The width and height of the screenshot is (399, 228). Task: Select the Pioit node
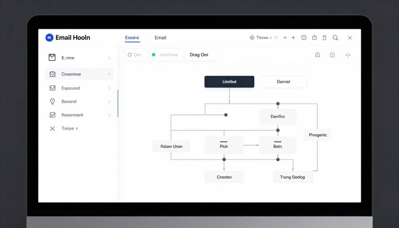tap(224, 145)
